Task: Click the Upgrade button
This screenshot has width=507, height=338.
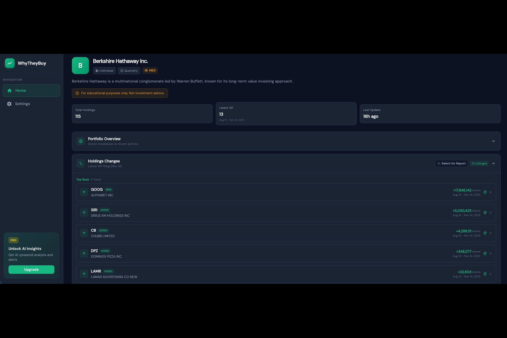Action: tap(31, 270)
